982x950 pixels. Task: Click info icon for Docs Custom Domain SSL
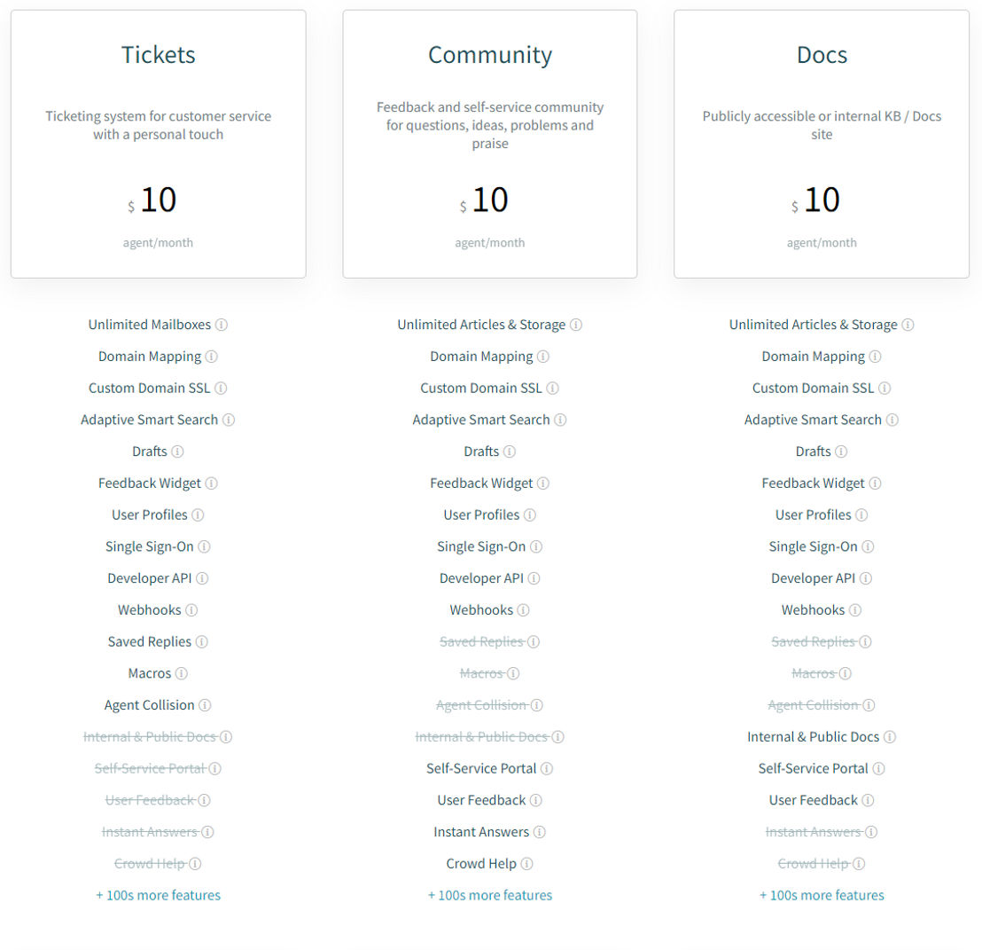(x=885, y=388)
